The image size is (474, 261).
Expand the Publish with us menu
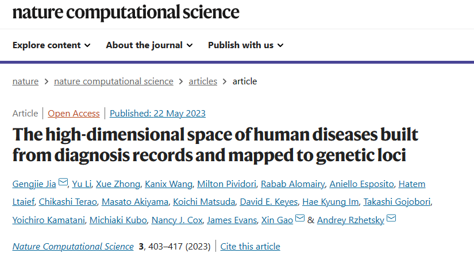point(245,45)
